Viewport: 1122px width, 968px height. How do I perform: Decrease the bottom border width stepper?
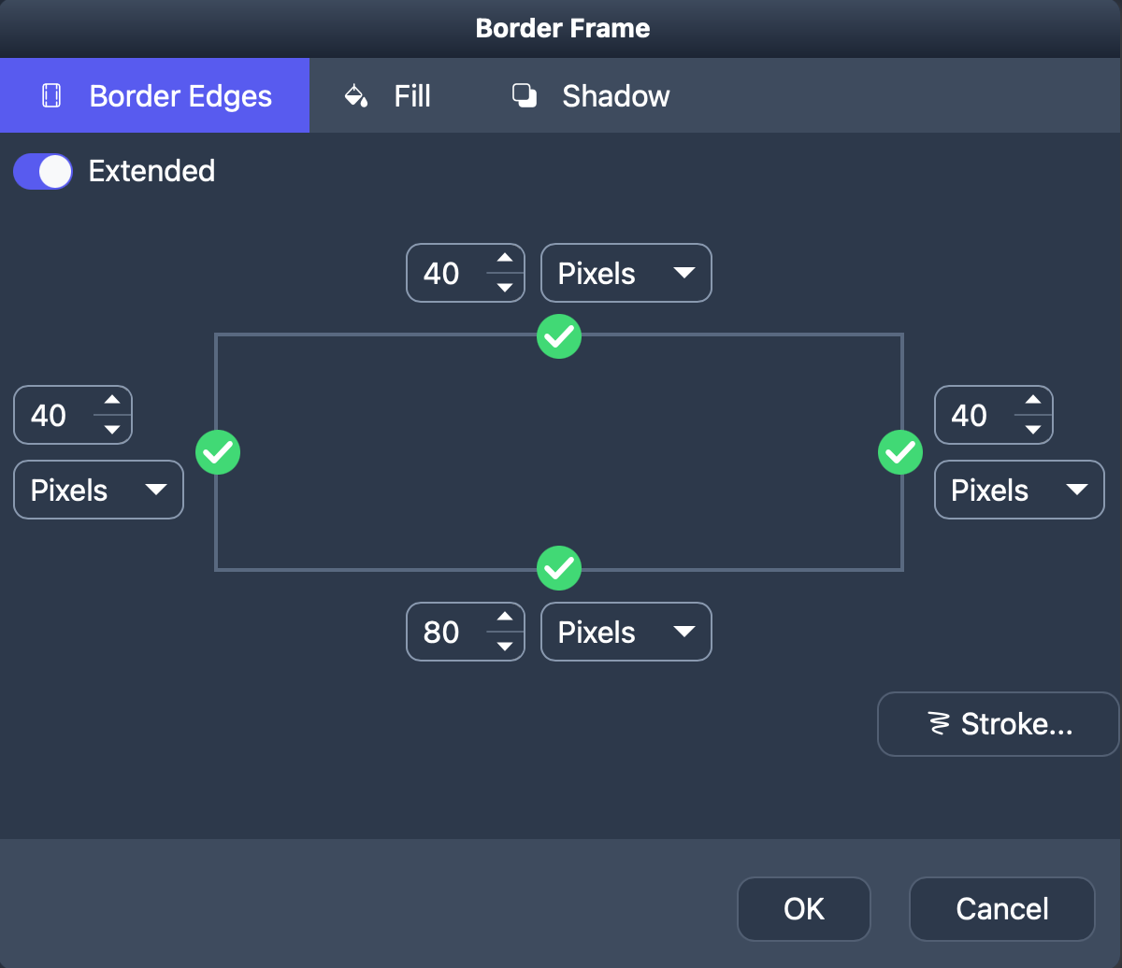[505, 647]
